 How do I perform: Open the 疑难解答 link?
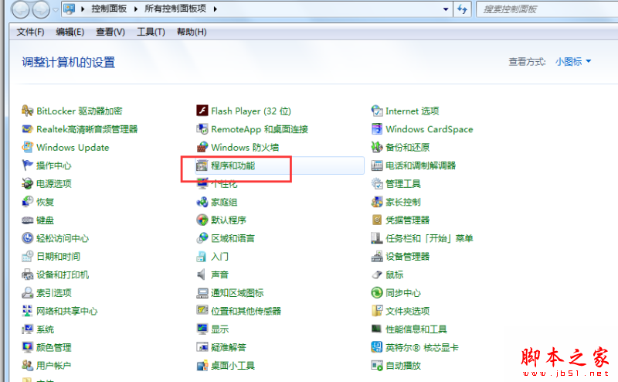click(x=229, y=347)
